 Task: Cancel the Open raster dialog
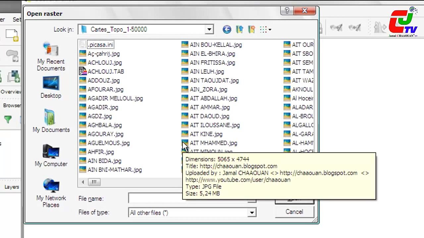click(294, 212)
